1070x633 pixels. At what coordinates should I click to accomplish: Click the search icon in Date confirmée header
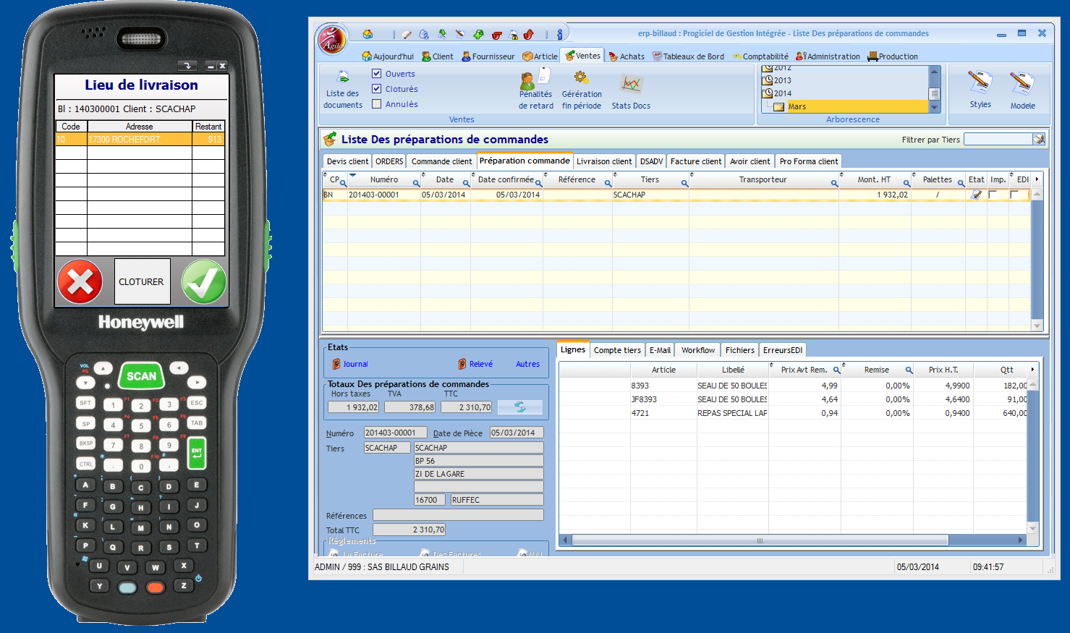point(538,183)
